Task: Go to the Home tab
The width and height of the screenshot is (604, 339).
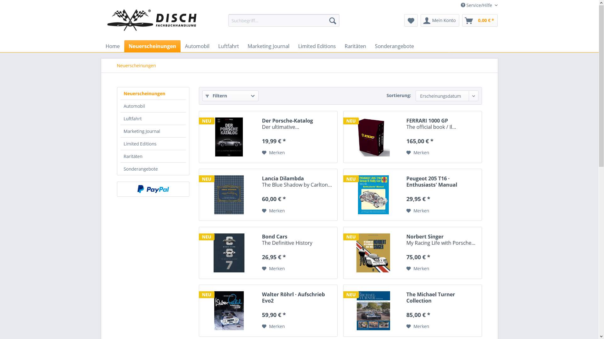Action: pyautogui.click(x=113, y=46)
